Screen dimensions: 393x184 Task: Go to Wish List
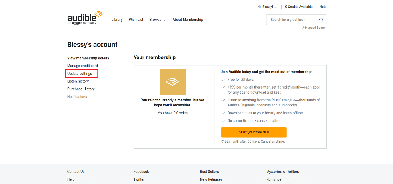pyautogui.click(x=136, y=20)
